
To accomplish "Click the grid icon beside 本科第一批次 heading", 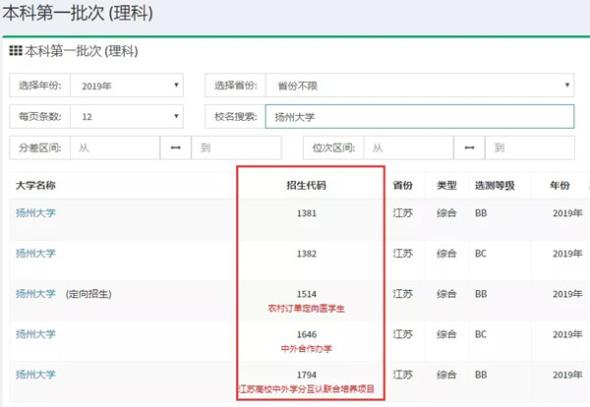I will click(x=16, y=51).
